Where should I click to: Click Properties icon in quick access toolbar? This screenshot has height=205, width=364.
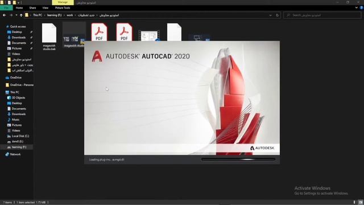10,2
